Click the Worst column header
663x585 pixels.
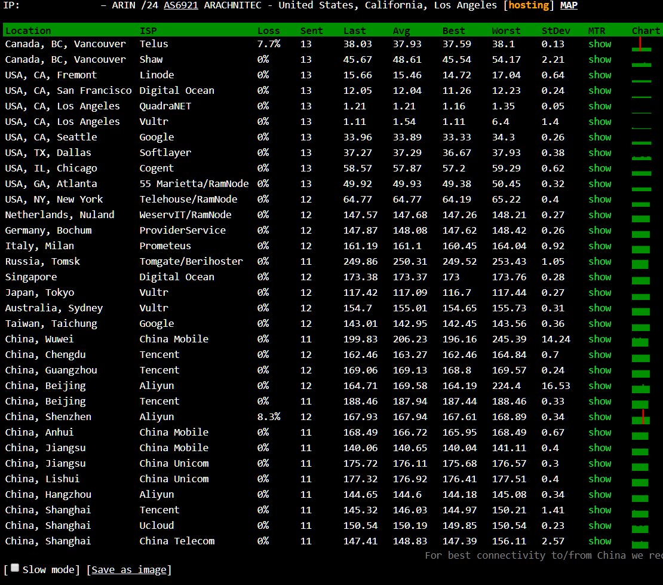tap(506, 30)
